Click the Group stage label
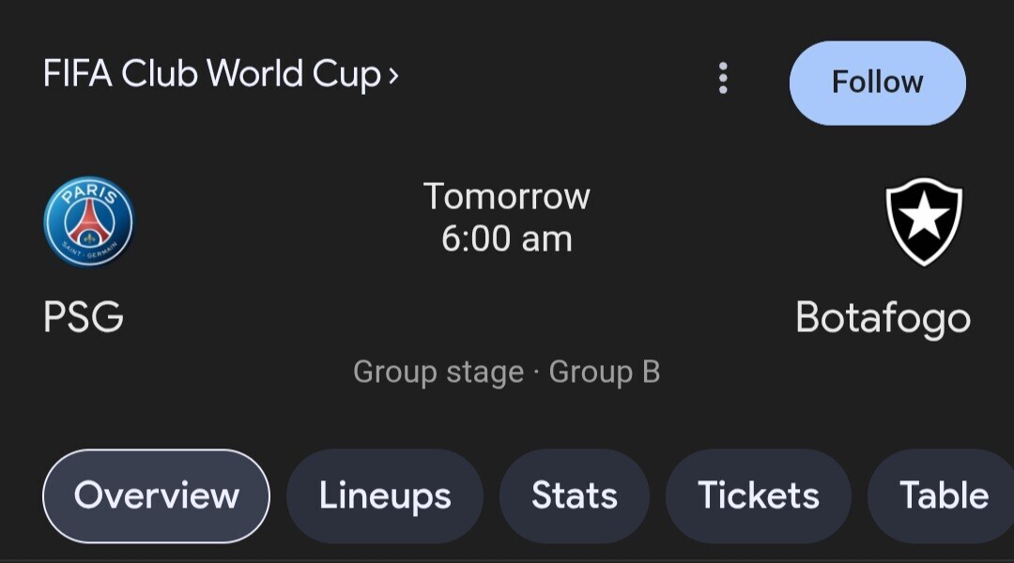1014x563 pixels. 438,373
